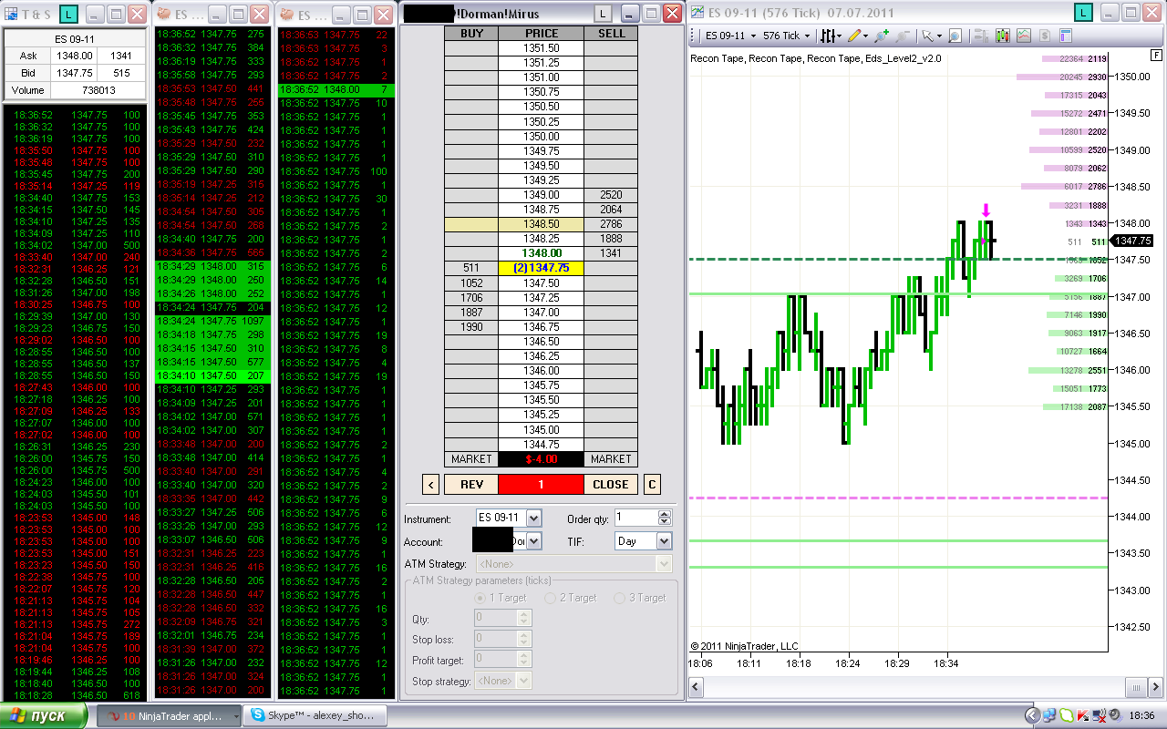Screen dimensions: 1167x729
Task: Open the chart style bars icon
Action: coord(829,36)
